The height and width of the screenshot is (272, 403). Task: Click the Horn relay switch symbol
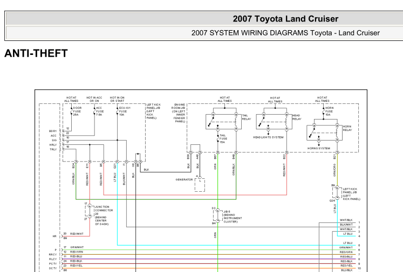[x=325, y=132]
